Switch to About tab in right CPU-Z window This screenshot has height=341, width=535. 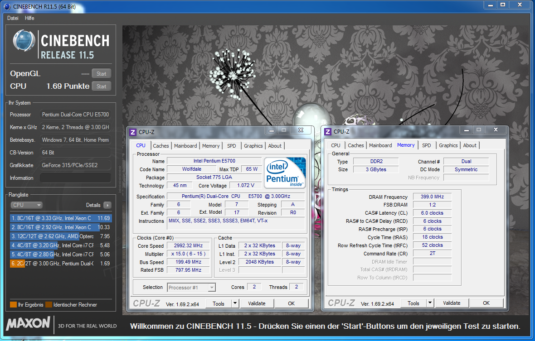(470, 145)
